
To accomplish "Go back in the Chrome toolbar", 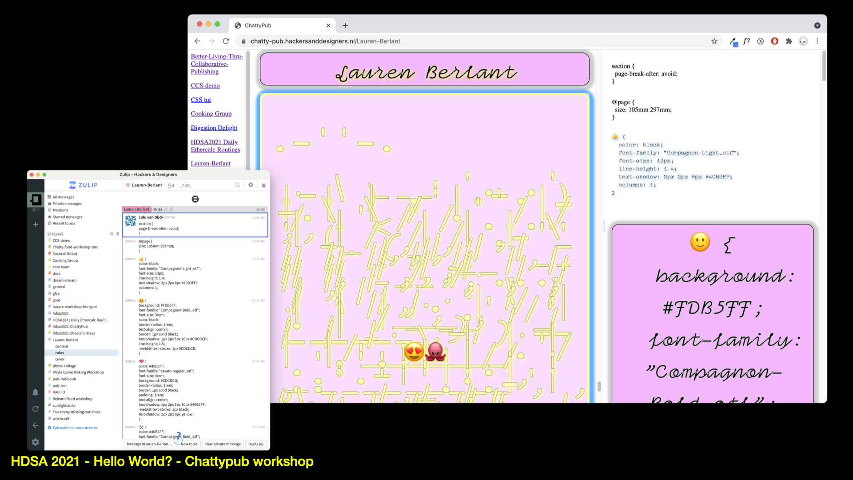I will tap(197, 41).
